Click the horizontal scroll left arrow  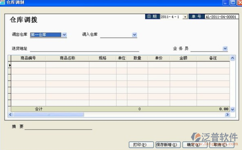pyautogui.click(x=10, y=115)
